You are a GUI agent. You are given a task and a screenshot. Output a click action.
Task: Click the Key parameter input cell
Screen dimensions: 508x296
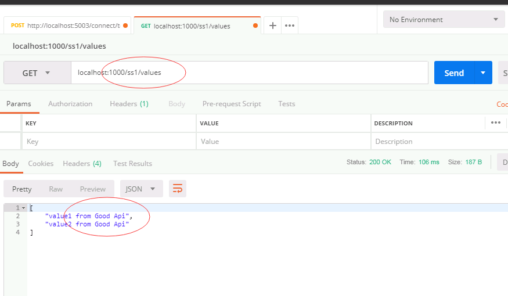coord(109,142)
